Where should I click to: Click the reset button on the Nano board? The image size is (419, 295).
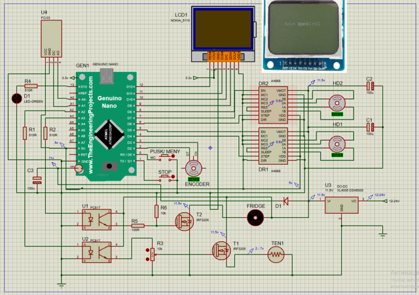(x=109, y=166)
